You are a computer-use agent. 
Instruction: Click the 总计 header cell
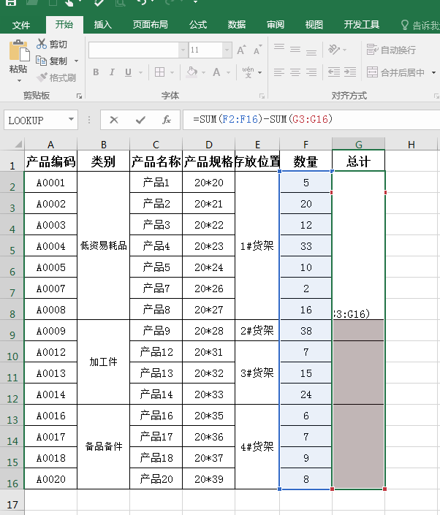pyautogui.click(x=359, y=161)
